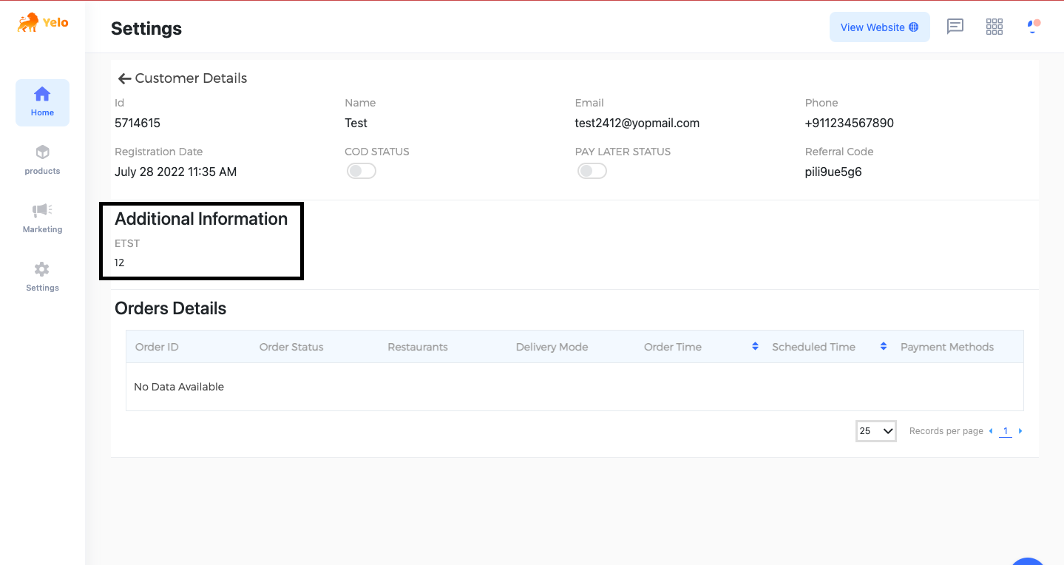
Task: Go to next page arrow
Action: click(x=1020, y=431)
